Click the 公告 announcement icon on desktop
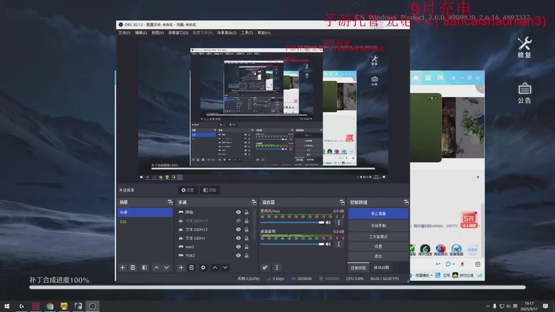Image resolution: width=555 pixels, height=312 pixels. pos(524,93)
